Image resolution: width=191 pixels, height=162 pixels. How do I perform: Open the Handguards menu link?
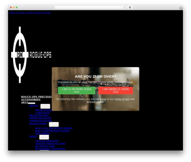[38, 124]
